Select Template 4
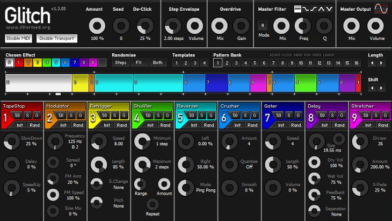This screenshot has height=221, width=392. tap(204, 63)
